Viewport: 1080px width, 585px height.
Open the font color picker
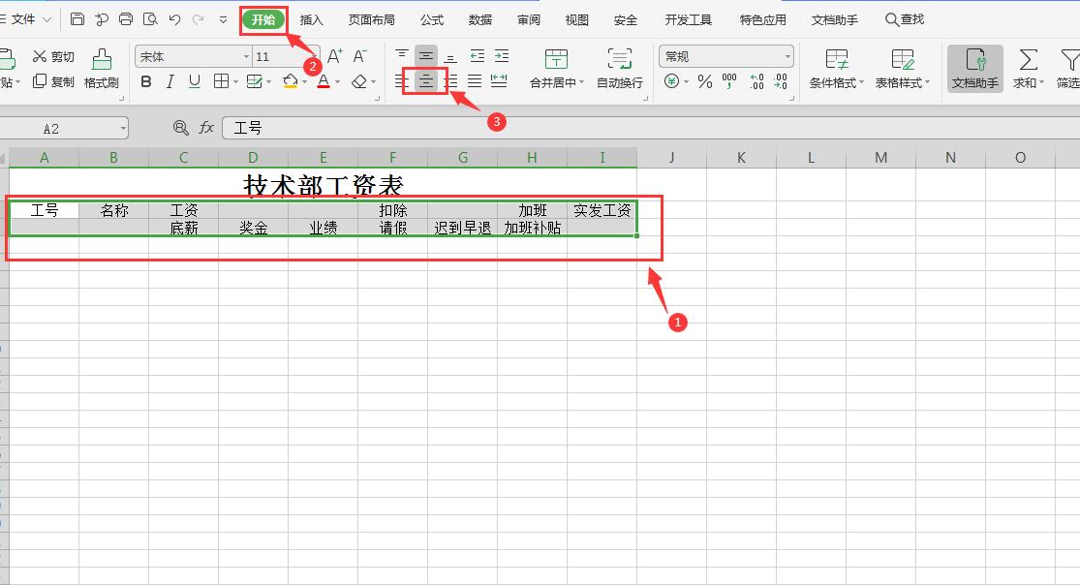click(x=336, y=83)
